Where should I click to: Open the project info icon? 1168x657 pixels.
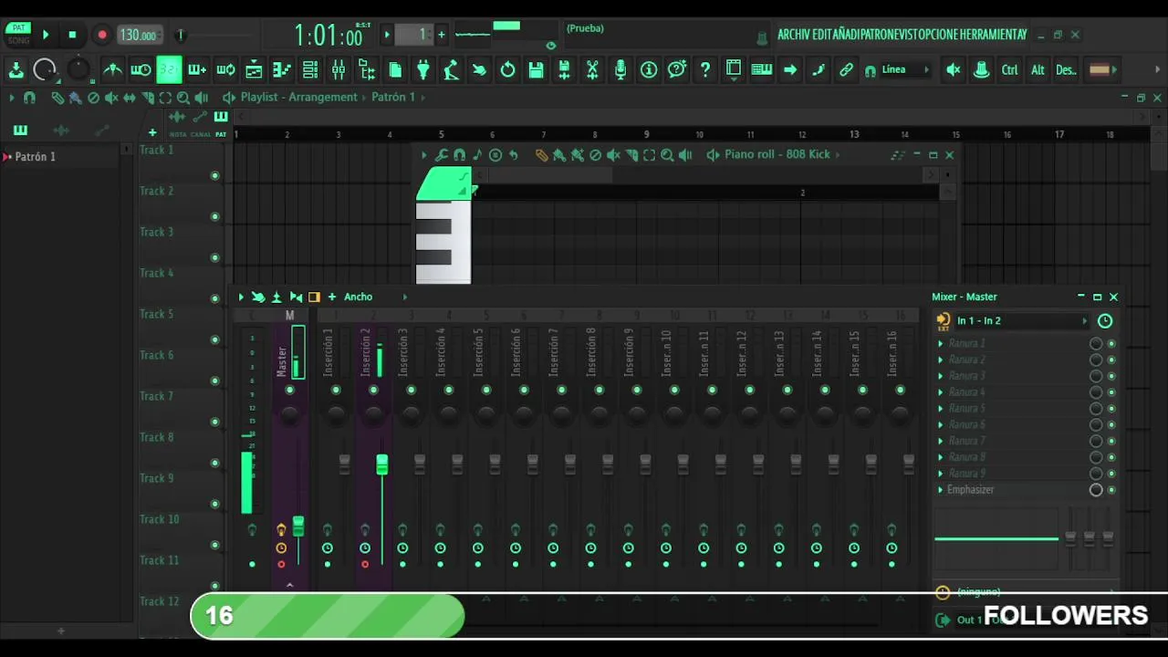click(649, 69)
